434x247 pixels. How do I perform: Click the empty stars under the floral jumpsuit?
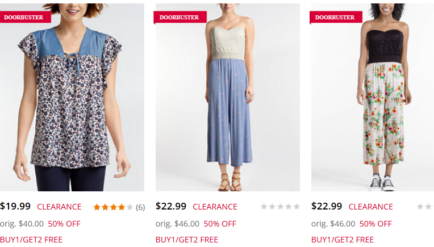[x=425, y=207]
